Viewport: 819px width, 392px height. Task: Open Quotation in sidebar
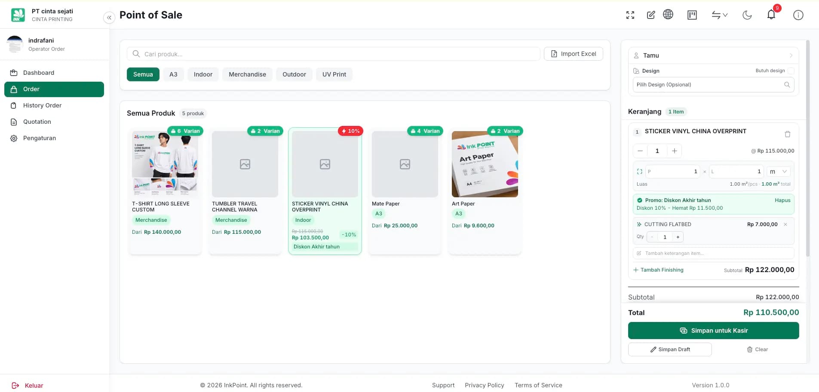[54, 122]
